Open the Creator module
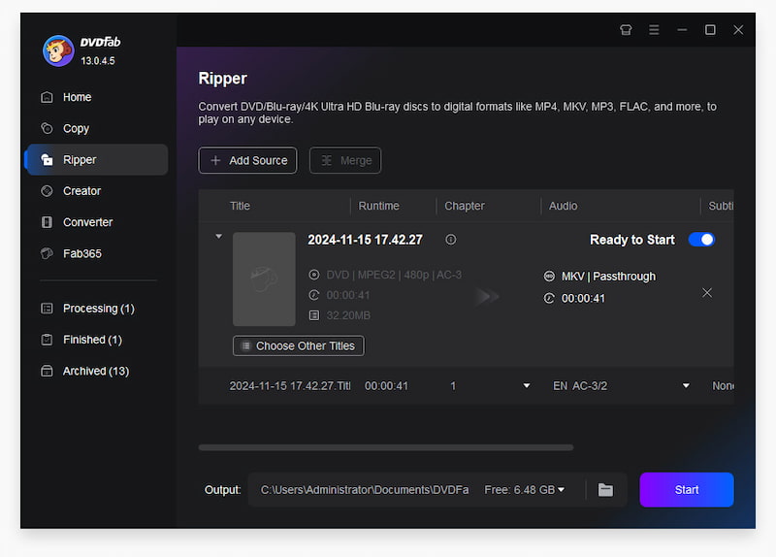This screenshot has height=557, width=776. click(96, 190)
